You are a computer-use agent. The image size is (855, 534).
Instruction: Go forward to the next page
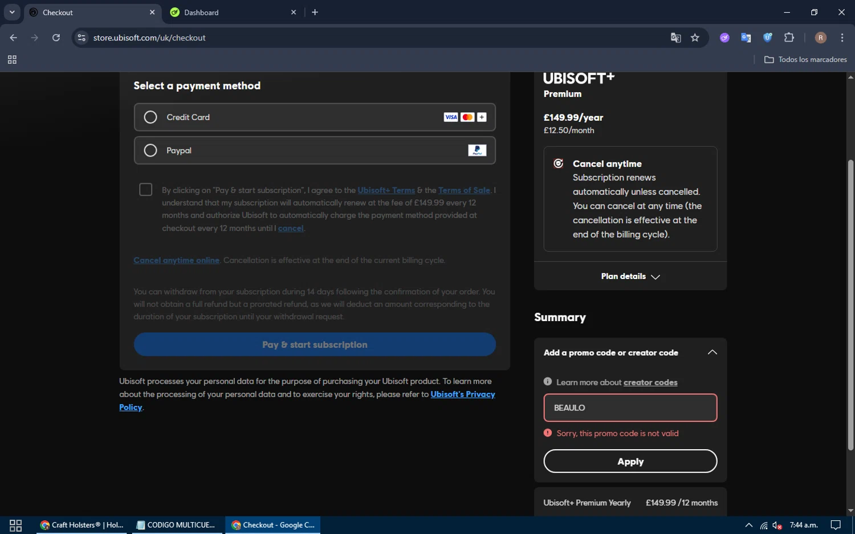[35, 38]
